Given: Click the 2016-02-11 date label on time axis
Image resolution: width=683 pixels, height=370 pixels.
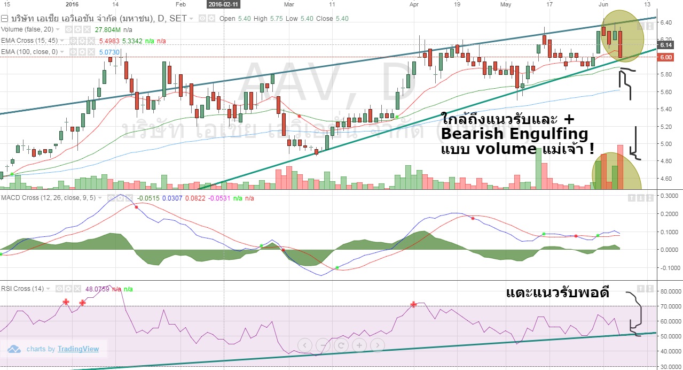Looking at the screenshot, I should click(224, 3).
